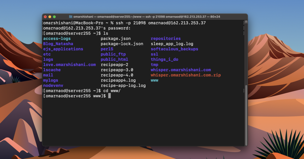
Task: Click the ssh -p 21098 command line
Action: [x=124, y=23]
